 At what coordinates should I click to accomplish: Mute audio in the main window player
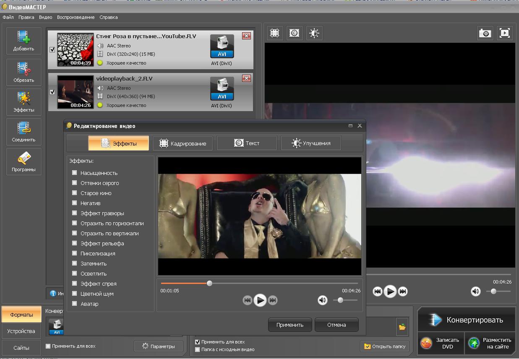(475, 291)
